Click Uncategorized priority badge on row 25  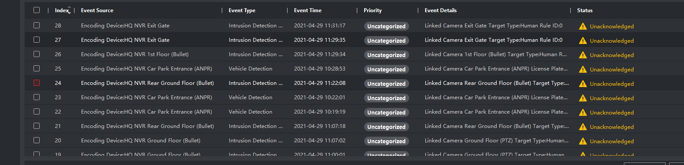click(x=386, y=69)
